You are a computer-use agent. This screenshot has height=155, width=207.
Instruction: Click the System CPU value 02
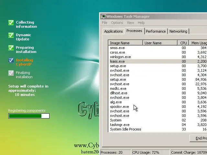[x=184, y=120]
